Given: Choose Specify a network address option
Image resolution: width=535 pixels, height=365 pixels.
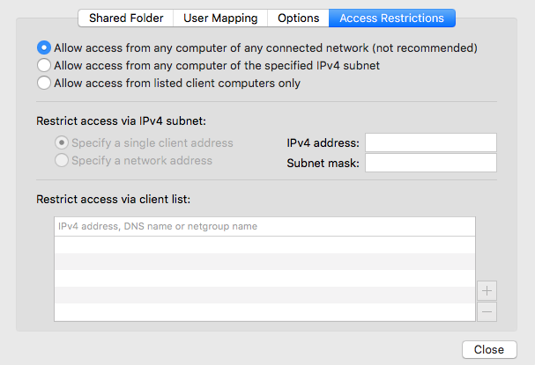Looking at the screenshot, I should tap(62, 160).
